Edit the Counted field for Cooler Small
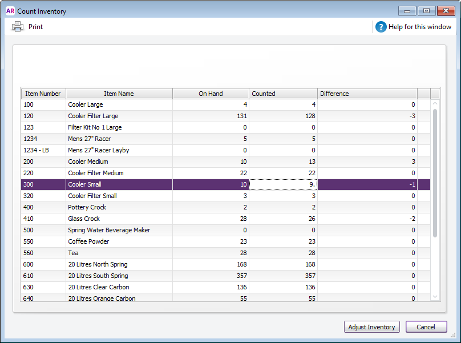This screenshot has height=343, width=461. click(283, 184)
